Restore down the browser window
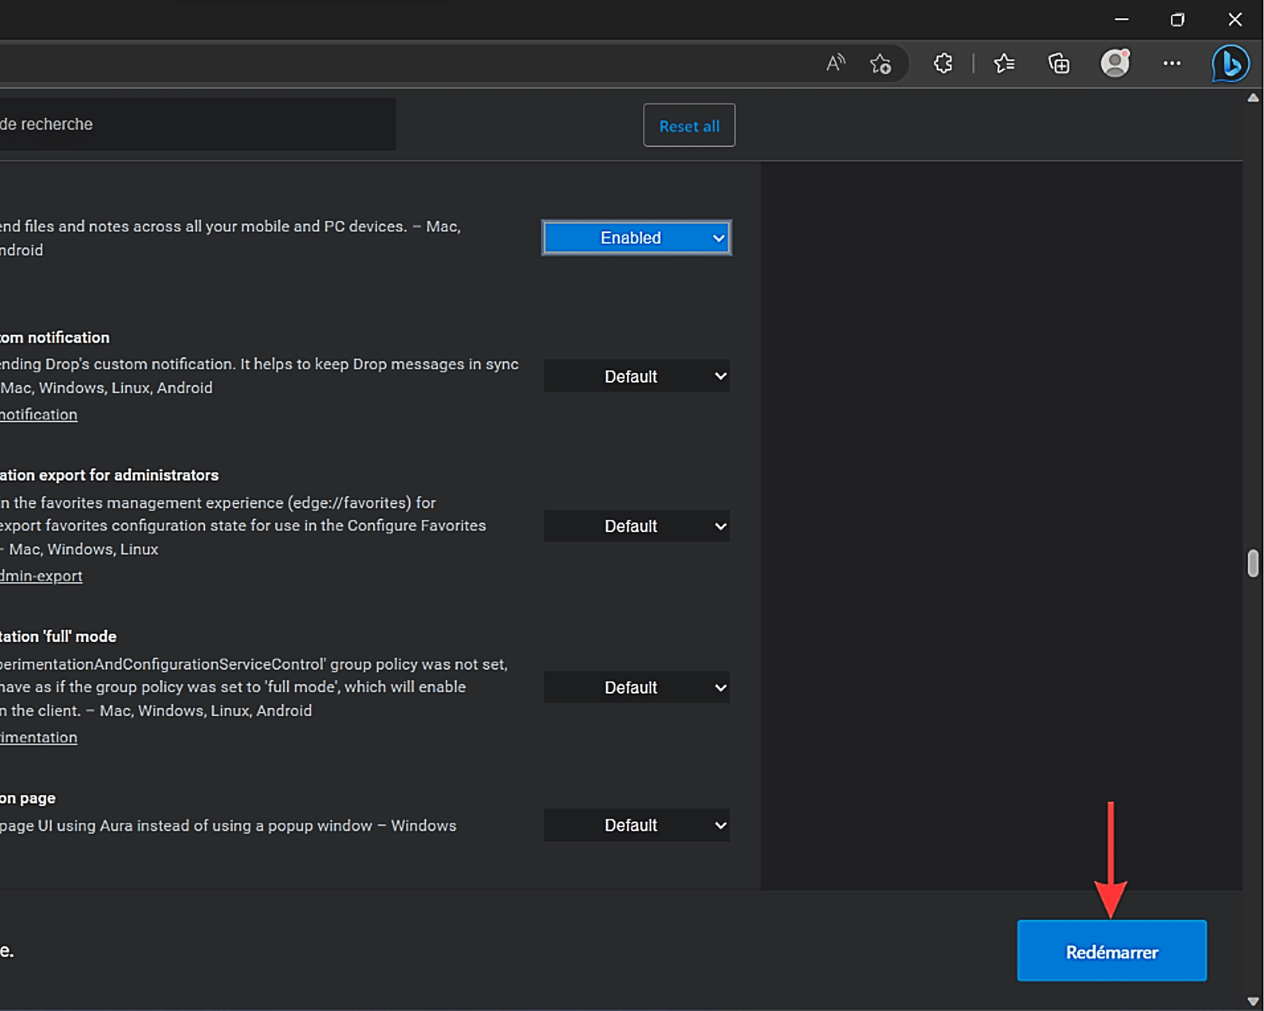This screenshot has width=1264, height=1011. [1177, 20]
